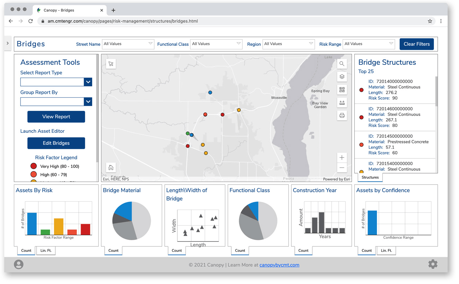The height and width of the screenshot is (284, 459).
Task: Select bridge ID 72014500000000 in list
Action: tap(395, 145)
